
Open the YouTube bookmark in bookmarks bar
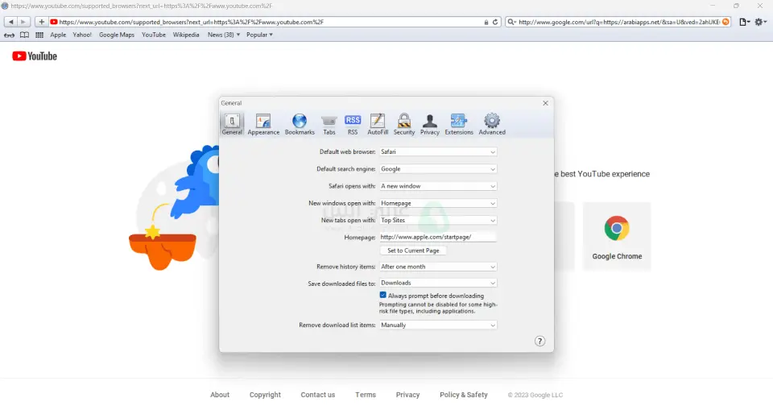point(153,35)
